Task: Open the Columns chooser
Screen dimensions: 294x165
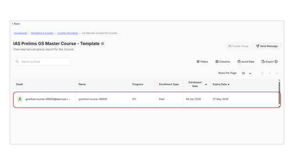Action: pos(223,62)
